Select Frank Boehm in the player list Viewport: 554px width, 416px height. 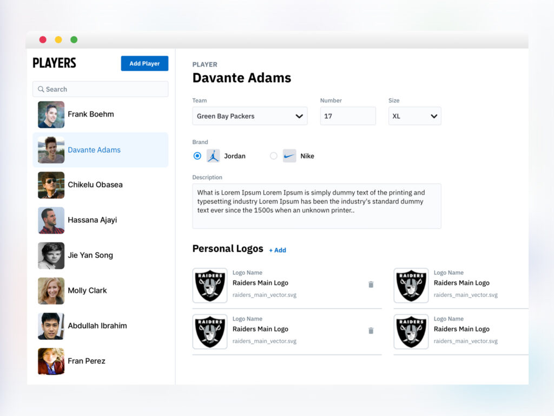(100, 114)
